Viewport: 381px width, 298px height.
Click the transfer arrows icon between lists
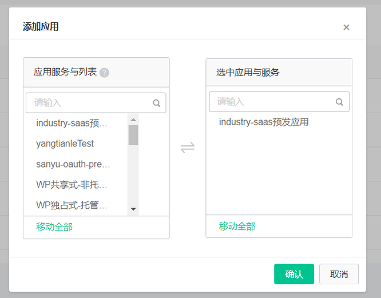[x=188, y=148]
